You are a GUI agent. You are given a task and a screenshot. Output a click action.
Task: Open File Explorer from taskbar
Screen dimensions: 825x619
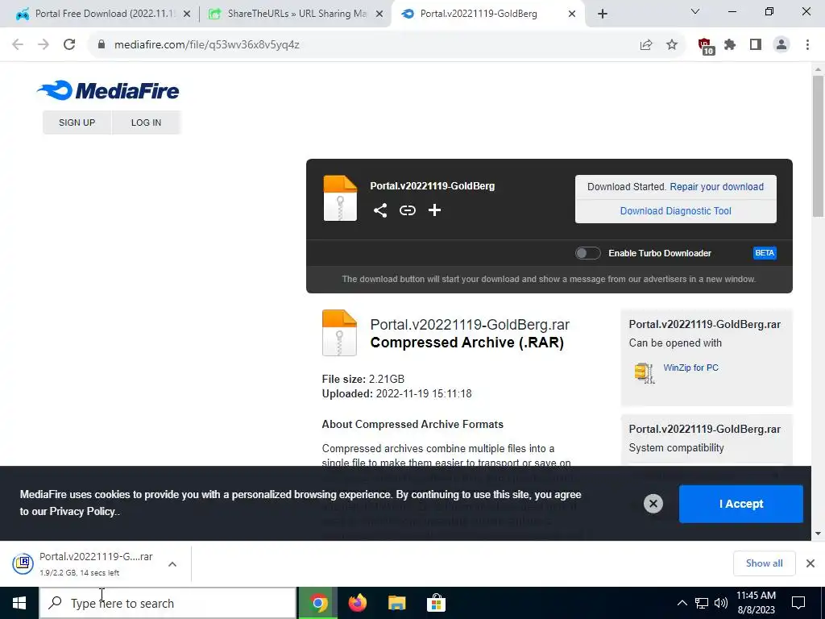(x=396, y=603)
